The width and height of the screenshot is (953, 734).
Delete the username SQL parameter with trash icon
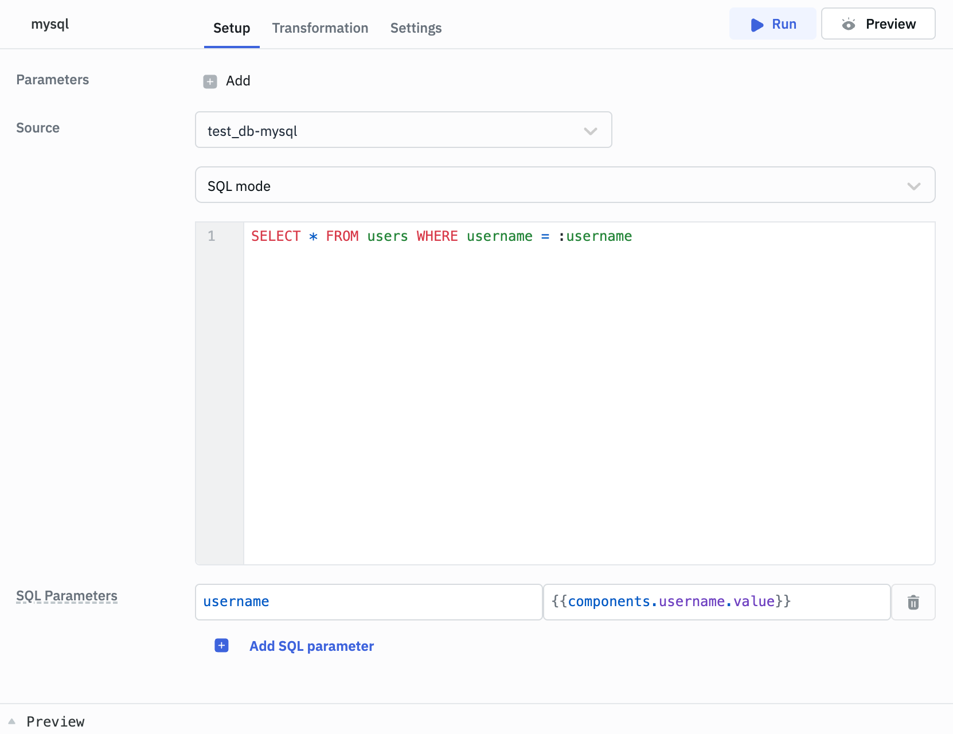tap(913, 602)
